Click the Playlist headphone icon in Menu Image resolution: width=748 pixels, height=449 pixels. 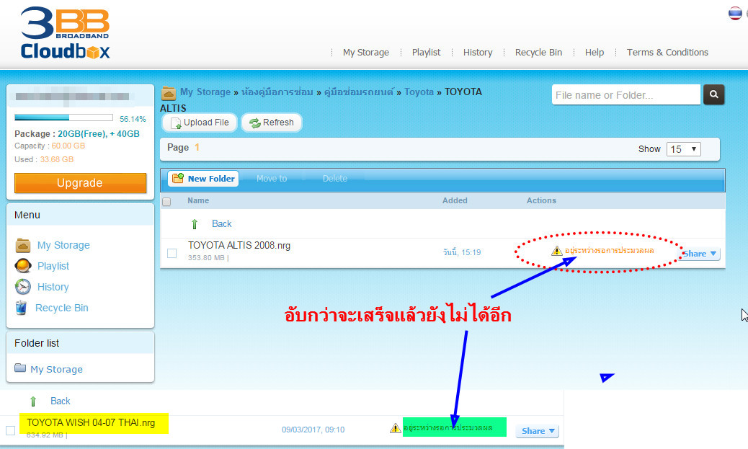pos(23,266)
